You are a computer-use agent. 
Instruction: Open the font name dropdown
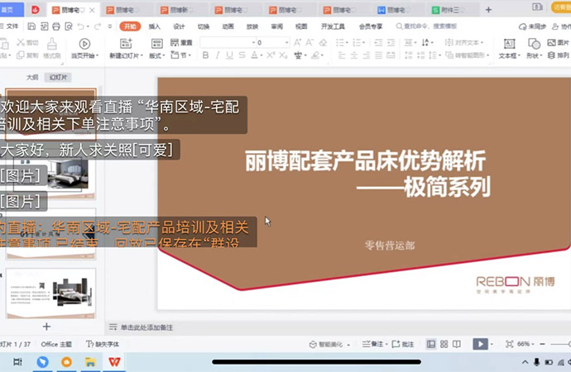pyautogui.click(x=253, y=43)
